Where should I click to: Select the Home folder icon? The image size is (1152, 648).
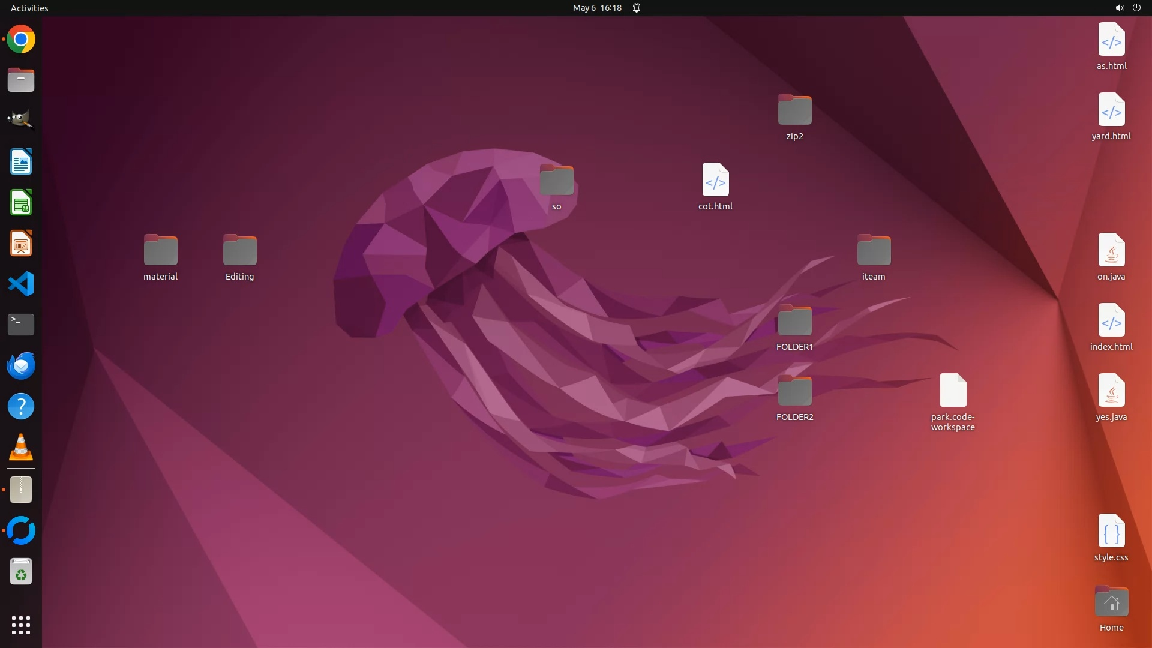[1111, 602]
